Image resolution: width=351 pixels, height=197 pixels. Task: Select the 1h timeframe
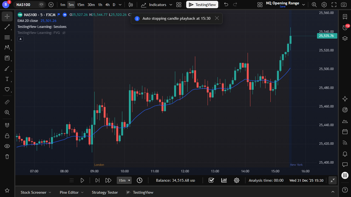coord(100,5)
